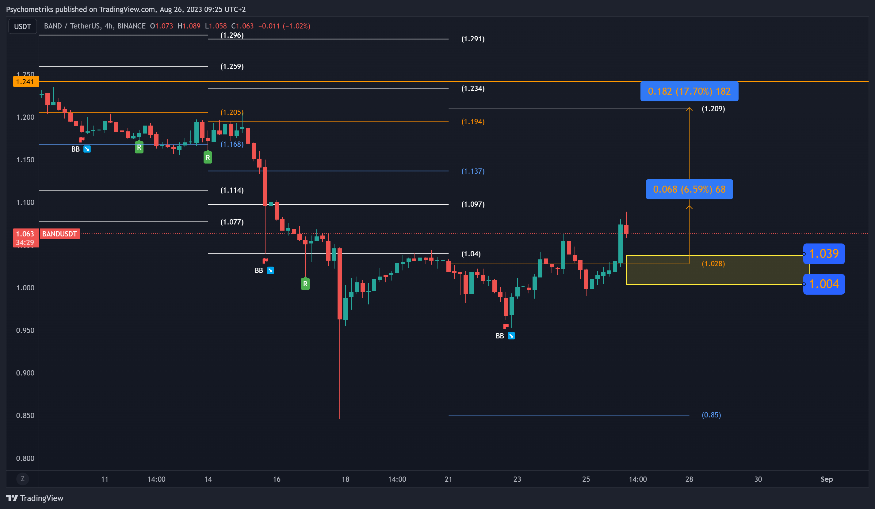
Task: Click the (1.259) level label
Action: tap(232, 66)
